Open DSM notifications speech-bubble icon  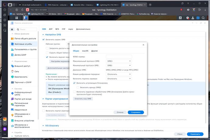[188, 18]
